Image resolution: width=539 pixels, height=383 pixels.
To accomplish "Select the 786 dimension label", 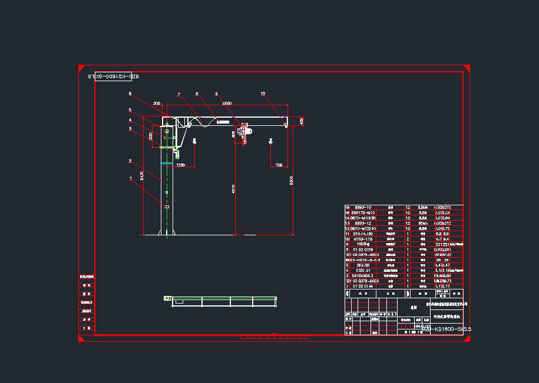I will (279, 165).
